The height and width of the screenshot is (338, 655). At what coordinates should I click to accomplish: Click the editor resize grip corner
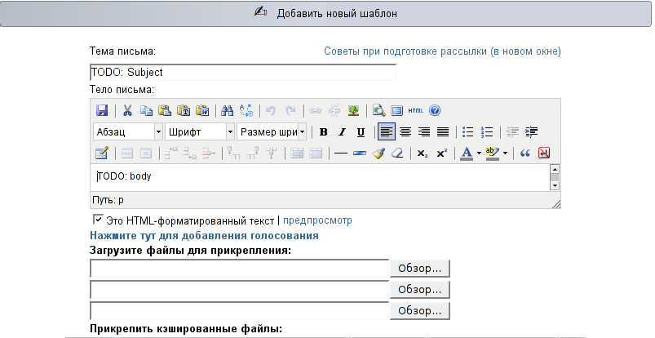[556, 204]
